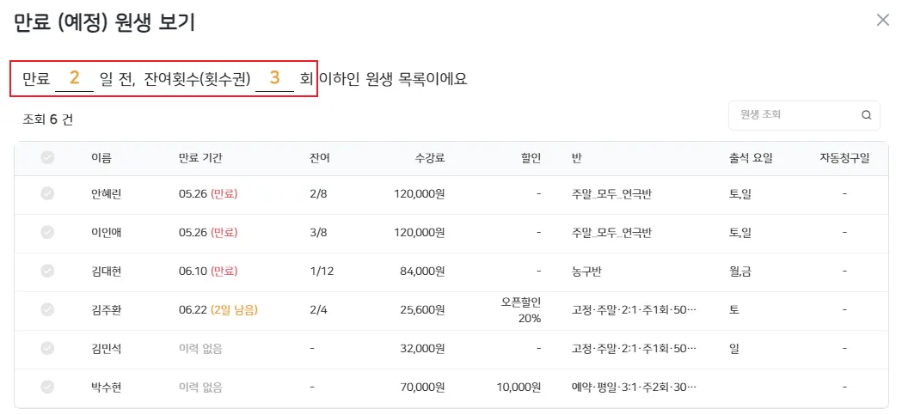Click the 오픈할인 20% discount cell
The image size is (902, 415).
(x=521, y=310)
